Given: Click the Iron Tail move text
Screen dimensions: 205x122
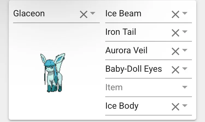Looking at the screenshot, I should tap(121, 32).
